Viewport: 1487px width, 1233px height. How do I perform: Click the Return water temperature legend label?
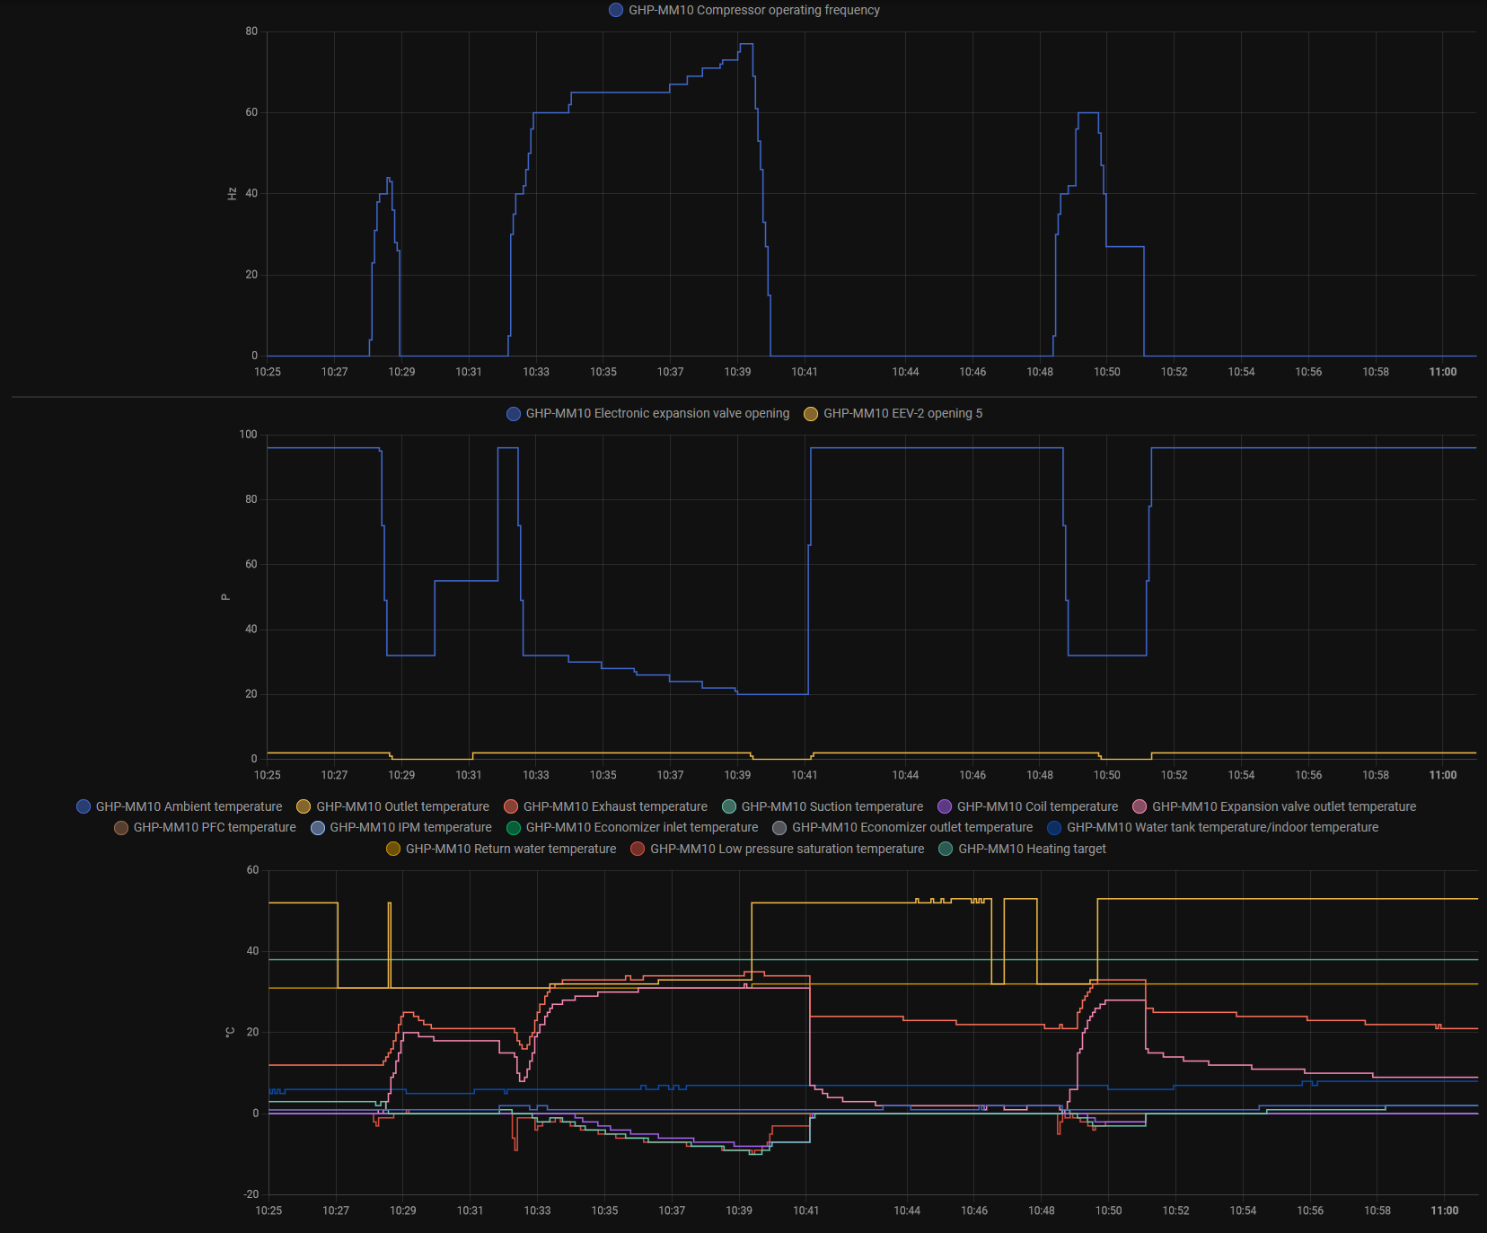(510, 850)
